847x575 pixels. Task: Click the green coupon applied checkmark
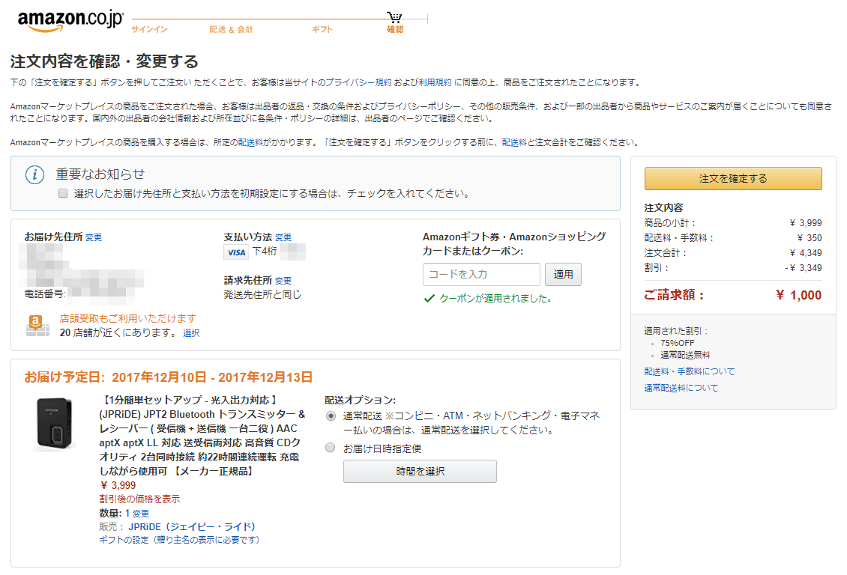pyautogui.click(x=429, y=298)
